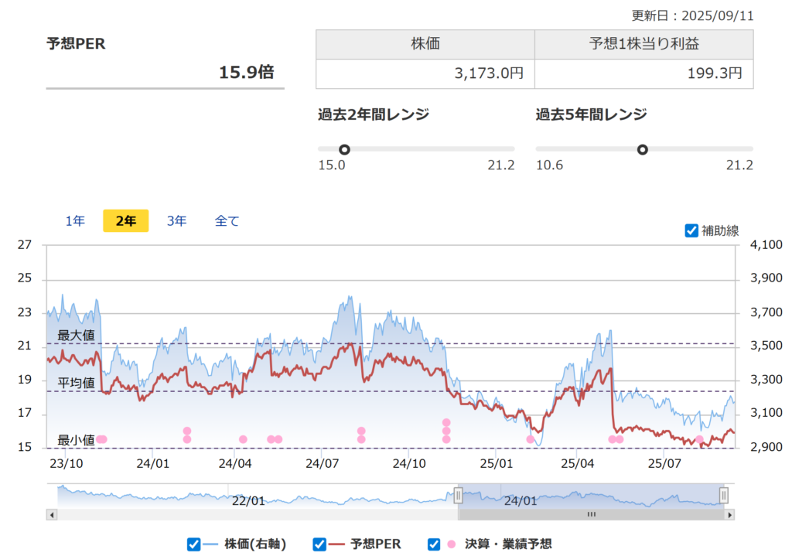Image resolution: width=792 pixels, height=556 pixels.
Task: Click the 過去2年間レンジ slider knob
Action: click(345, 149)
